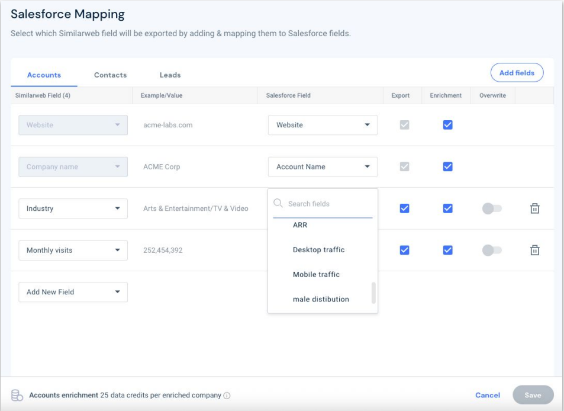
Task: Open the Add New Field dropdown
Action: (73, 292)
